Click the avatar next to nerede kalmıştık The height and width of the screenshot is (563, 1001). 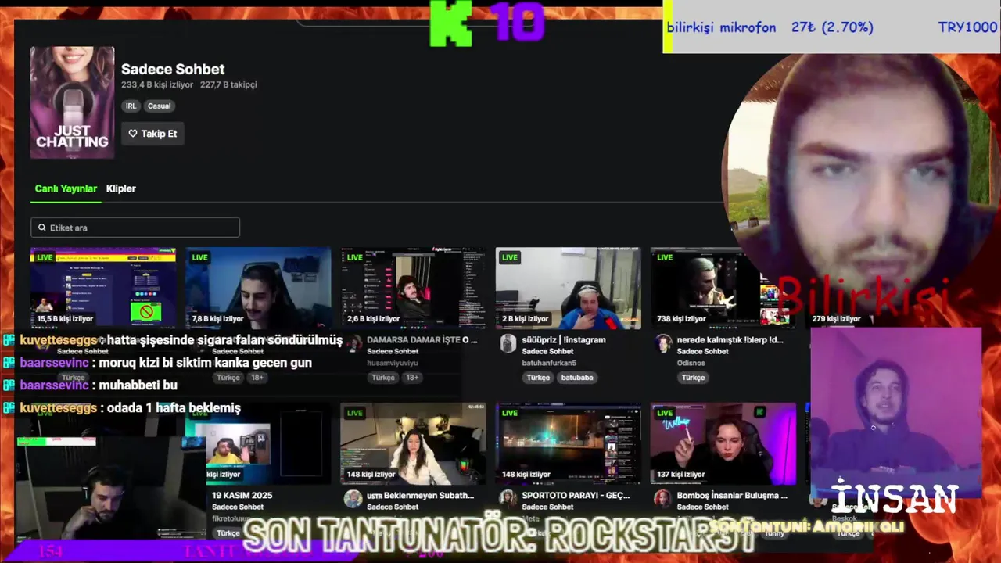[x=663, y=344]
